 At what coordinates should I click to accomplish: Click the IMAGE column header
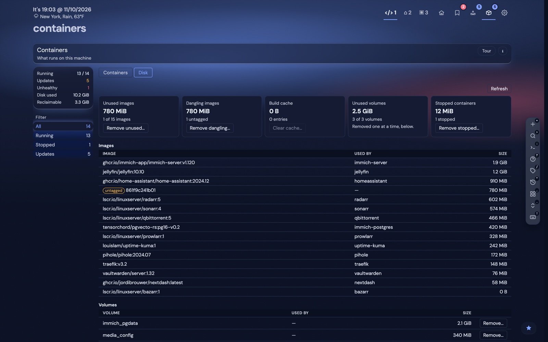point(109,154)
